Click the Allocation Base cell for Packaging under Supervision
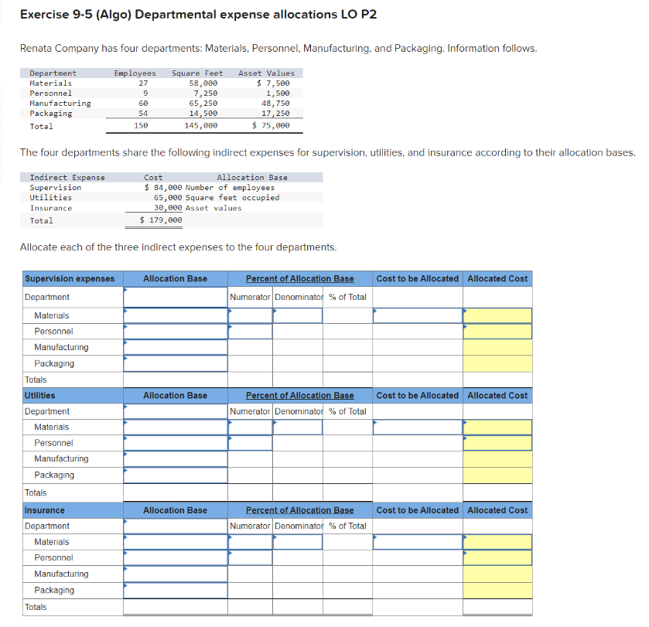The width and height of the screenshot is (649, 627). pyautogui.click(x=175, y=363)
